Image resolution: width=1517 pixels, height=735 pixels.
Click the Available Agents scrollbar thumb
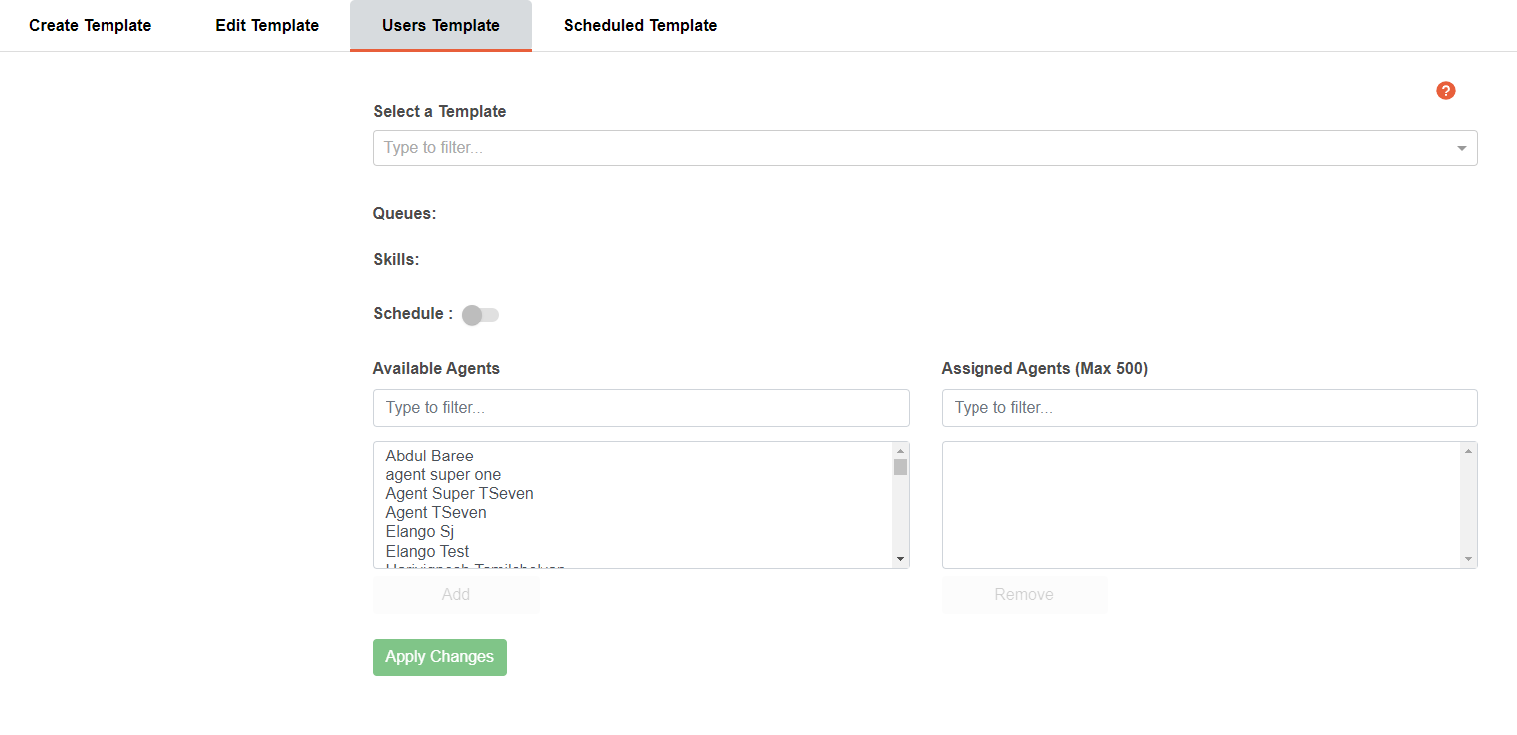click(x=901, y=467)
